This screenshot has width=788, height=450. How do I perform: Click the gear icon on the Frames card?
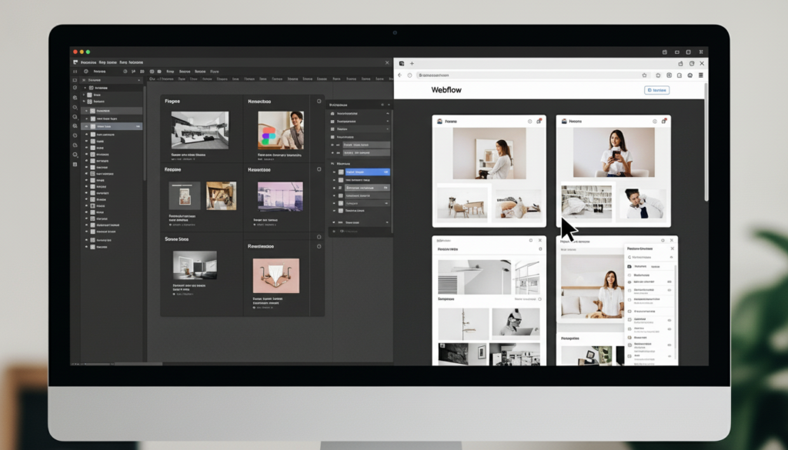pyautogui.click(x=318, y=99)
